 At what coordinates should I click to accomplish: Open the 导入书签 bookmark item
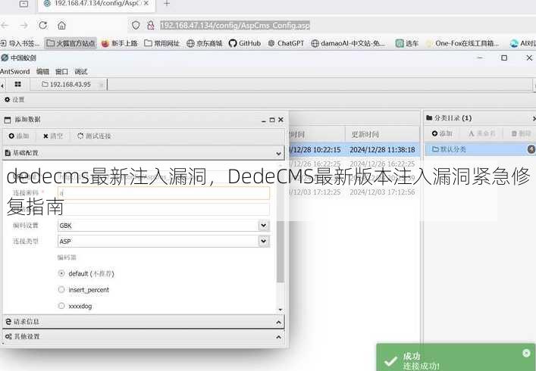20,43
